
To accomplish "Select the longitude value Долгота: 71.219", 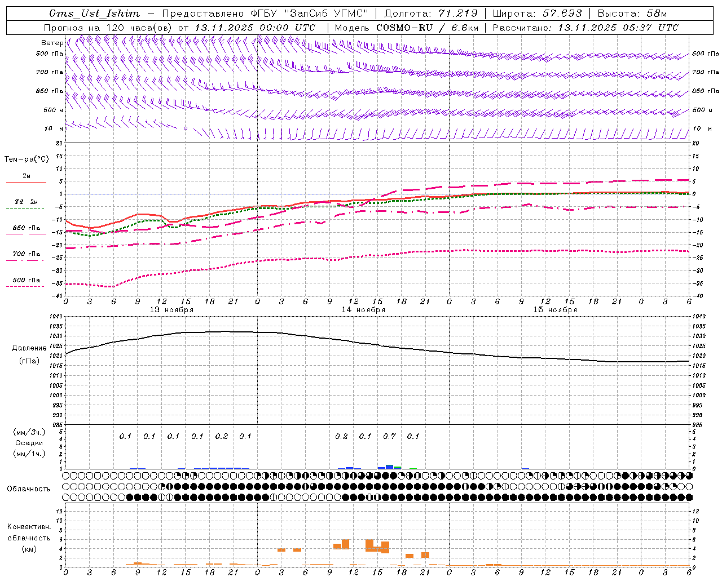I will [x=431, y=14].
